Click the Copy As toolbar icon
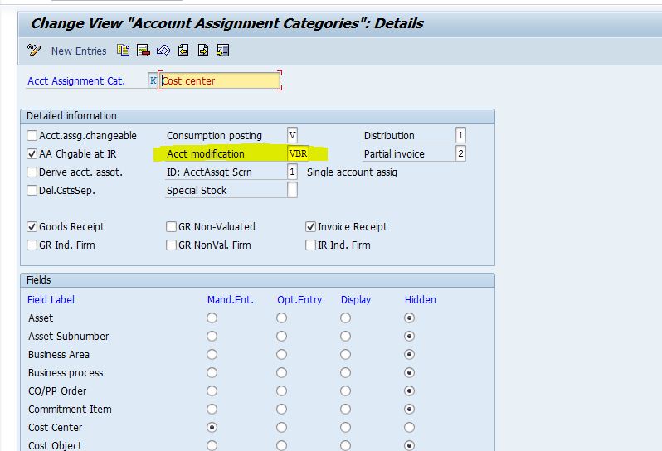 (124, 51)
